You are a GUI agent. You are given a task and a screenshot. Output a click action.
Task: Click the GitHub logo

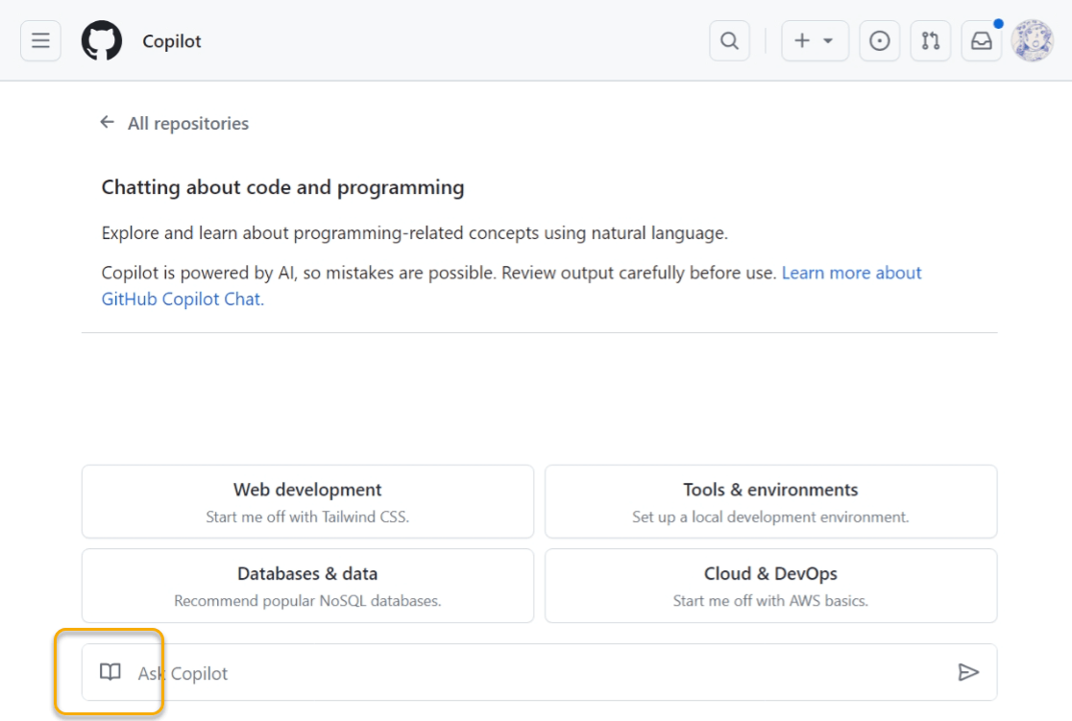[x=102, y=40]
